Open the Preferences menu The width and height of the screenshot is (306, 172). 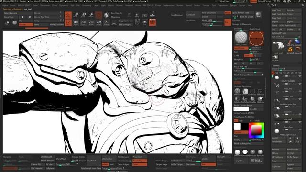pyautogui.click(x=169, y=5)
